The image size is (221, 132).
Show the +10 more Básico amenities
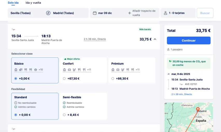pyautogui.click(x=41, y=70)
